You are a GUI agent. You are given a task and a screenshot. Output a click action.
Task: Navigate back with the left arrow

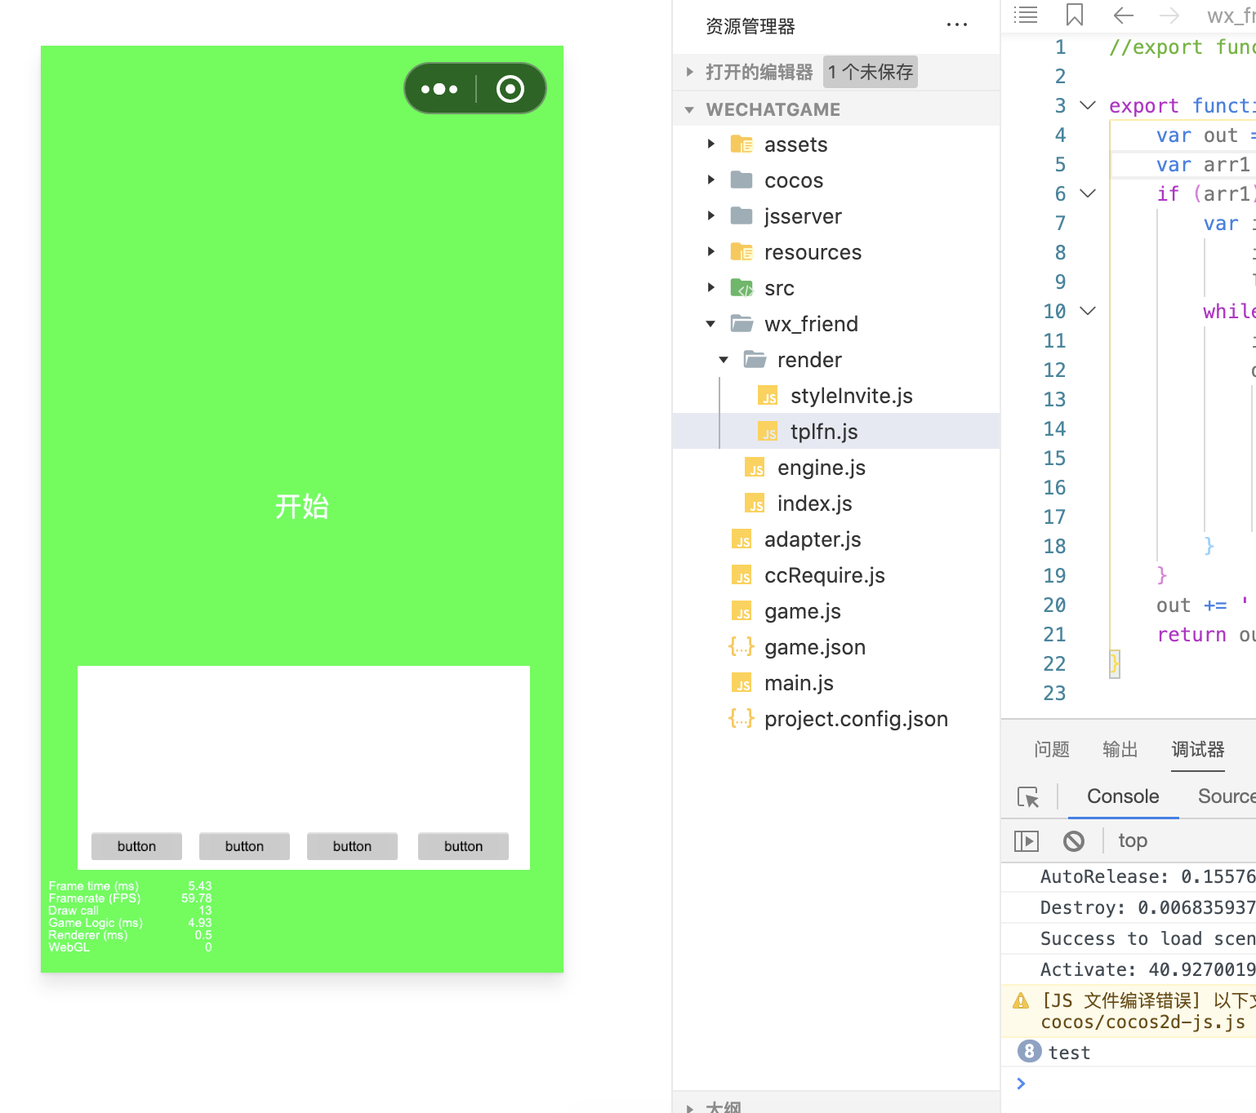(1124, 15)
